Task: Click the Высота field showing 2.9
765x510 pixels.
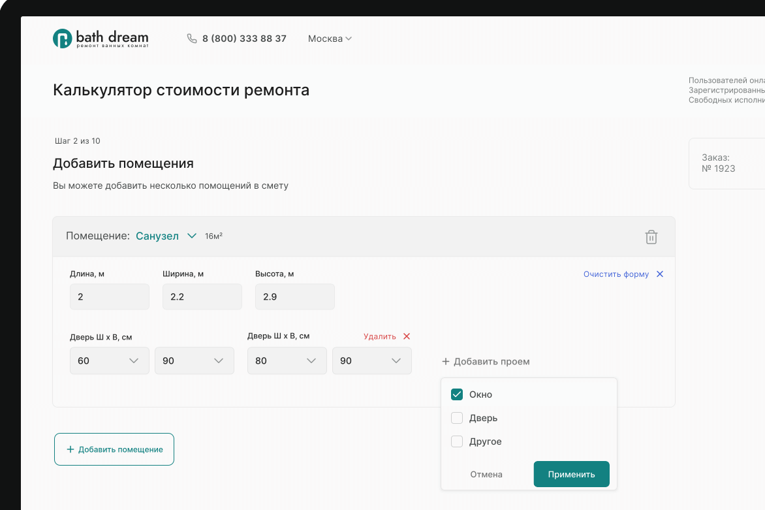Action: coord(294,296)
